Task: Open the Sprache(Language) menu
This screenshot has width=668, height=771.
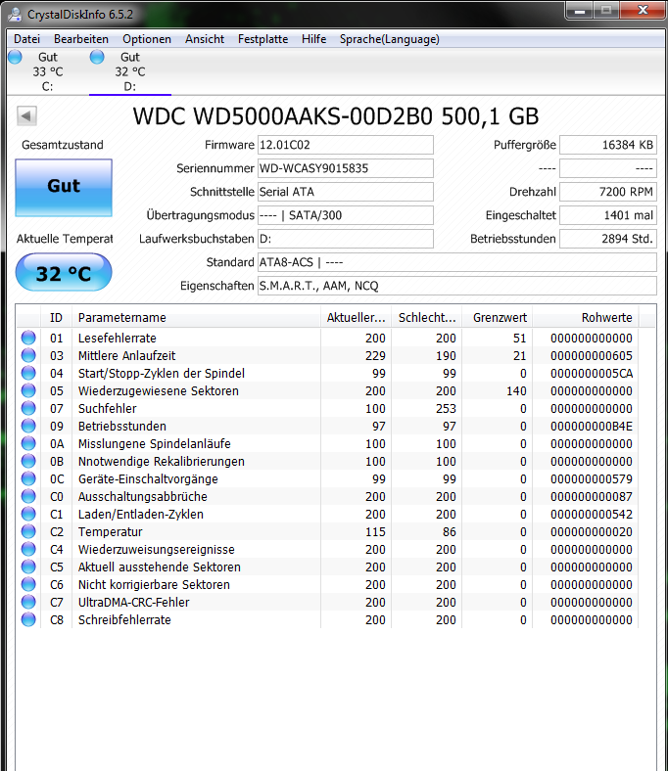Action: (x=390, y=39)
